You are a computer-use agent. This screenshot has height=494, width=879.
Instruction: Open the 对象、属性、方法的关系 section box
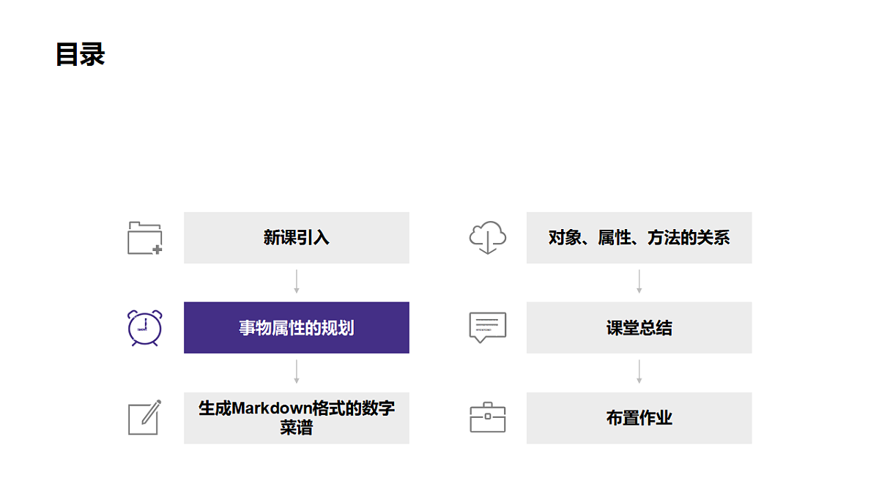pyautogui.click(x=639, y=238)
